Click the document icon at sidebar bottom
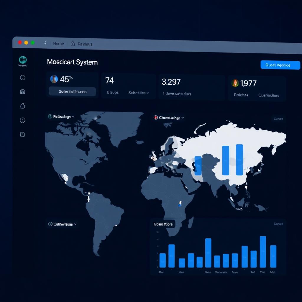Image resolution: width=302 pixels, height=302 pixels. 23,134
